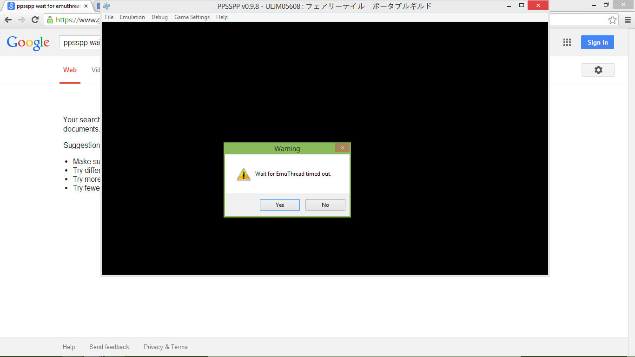Open the Emulation menu
This screenshot has width=635, height=357.
[x=132, y=17]
